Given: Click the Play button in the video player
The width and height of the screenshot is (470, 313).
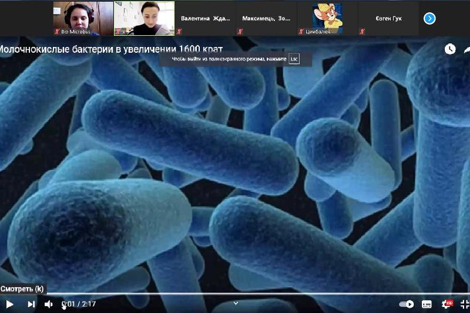Looking at the screenshot, I should tap(9, 304).
